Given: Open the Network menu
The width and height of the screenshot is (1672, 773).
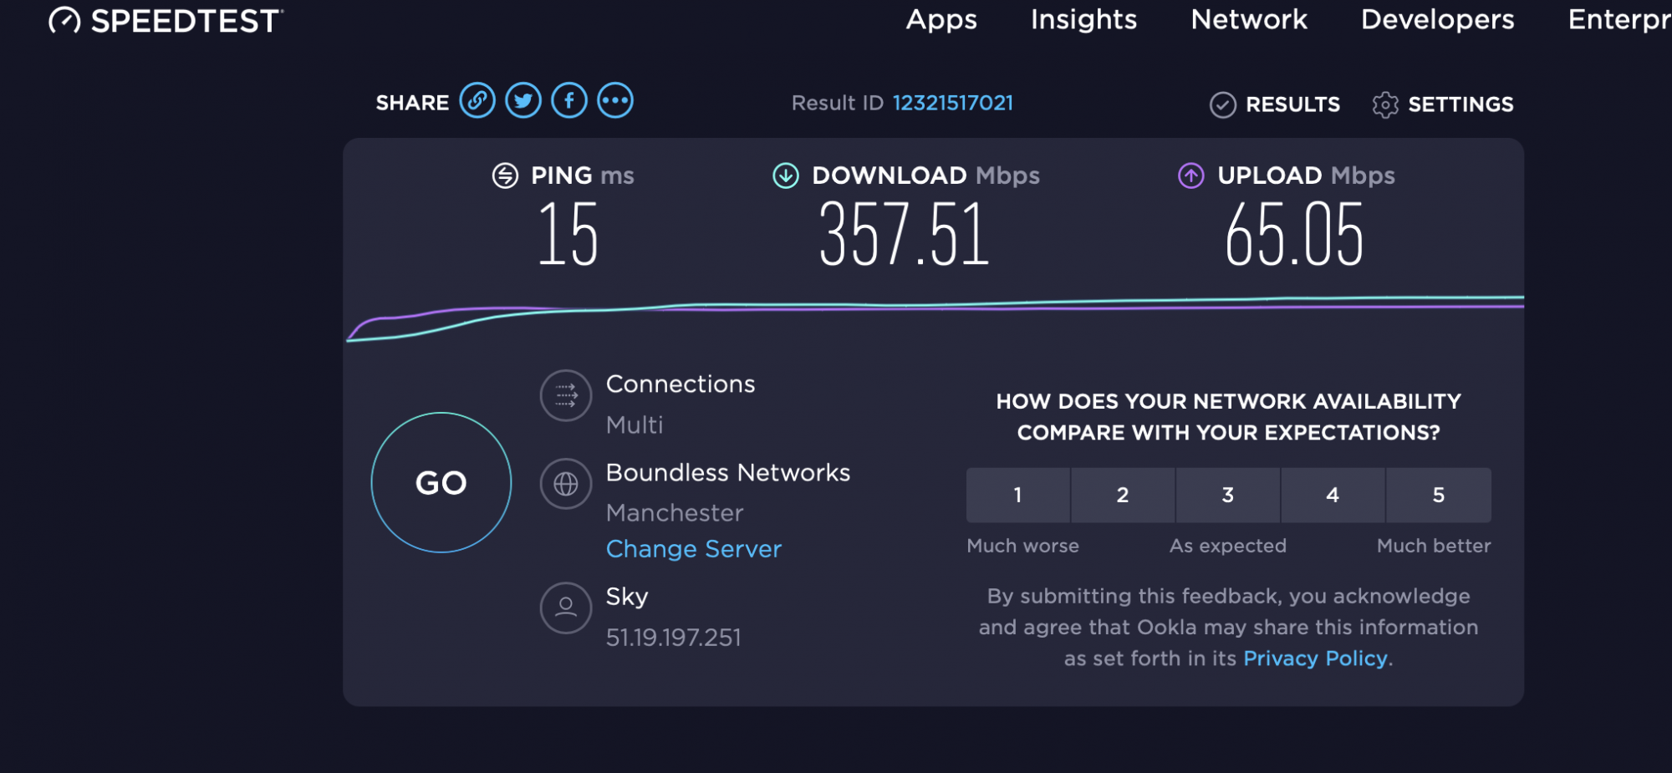Looking at the screenshot, I should 1249,20.
